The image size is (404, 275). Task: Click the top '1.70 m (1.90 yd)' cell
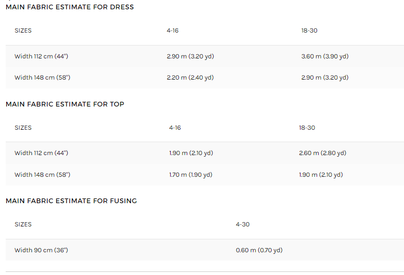coord(191,175)
